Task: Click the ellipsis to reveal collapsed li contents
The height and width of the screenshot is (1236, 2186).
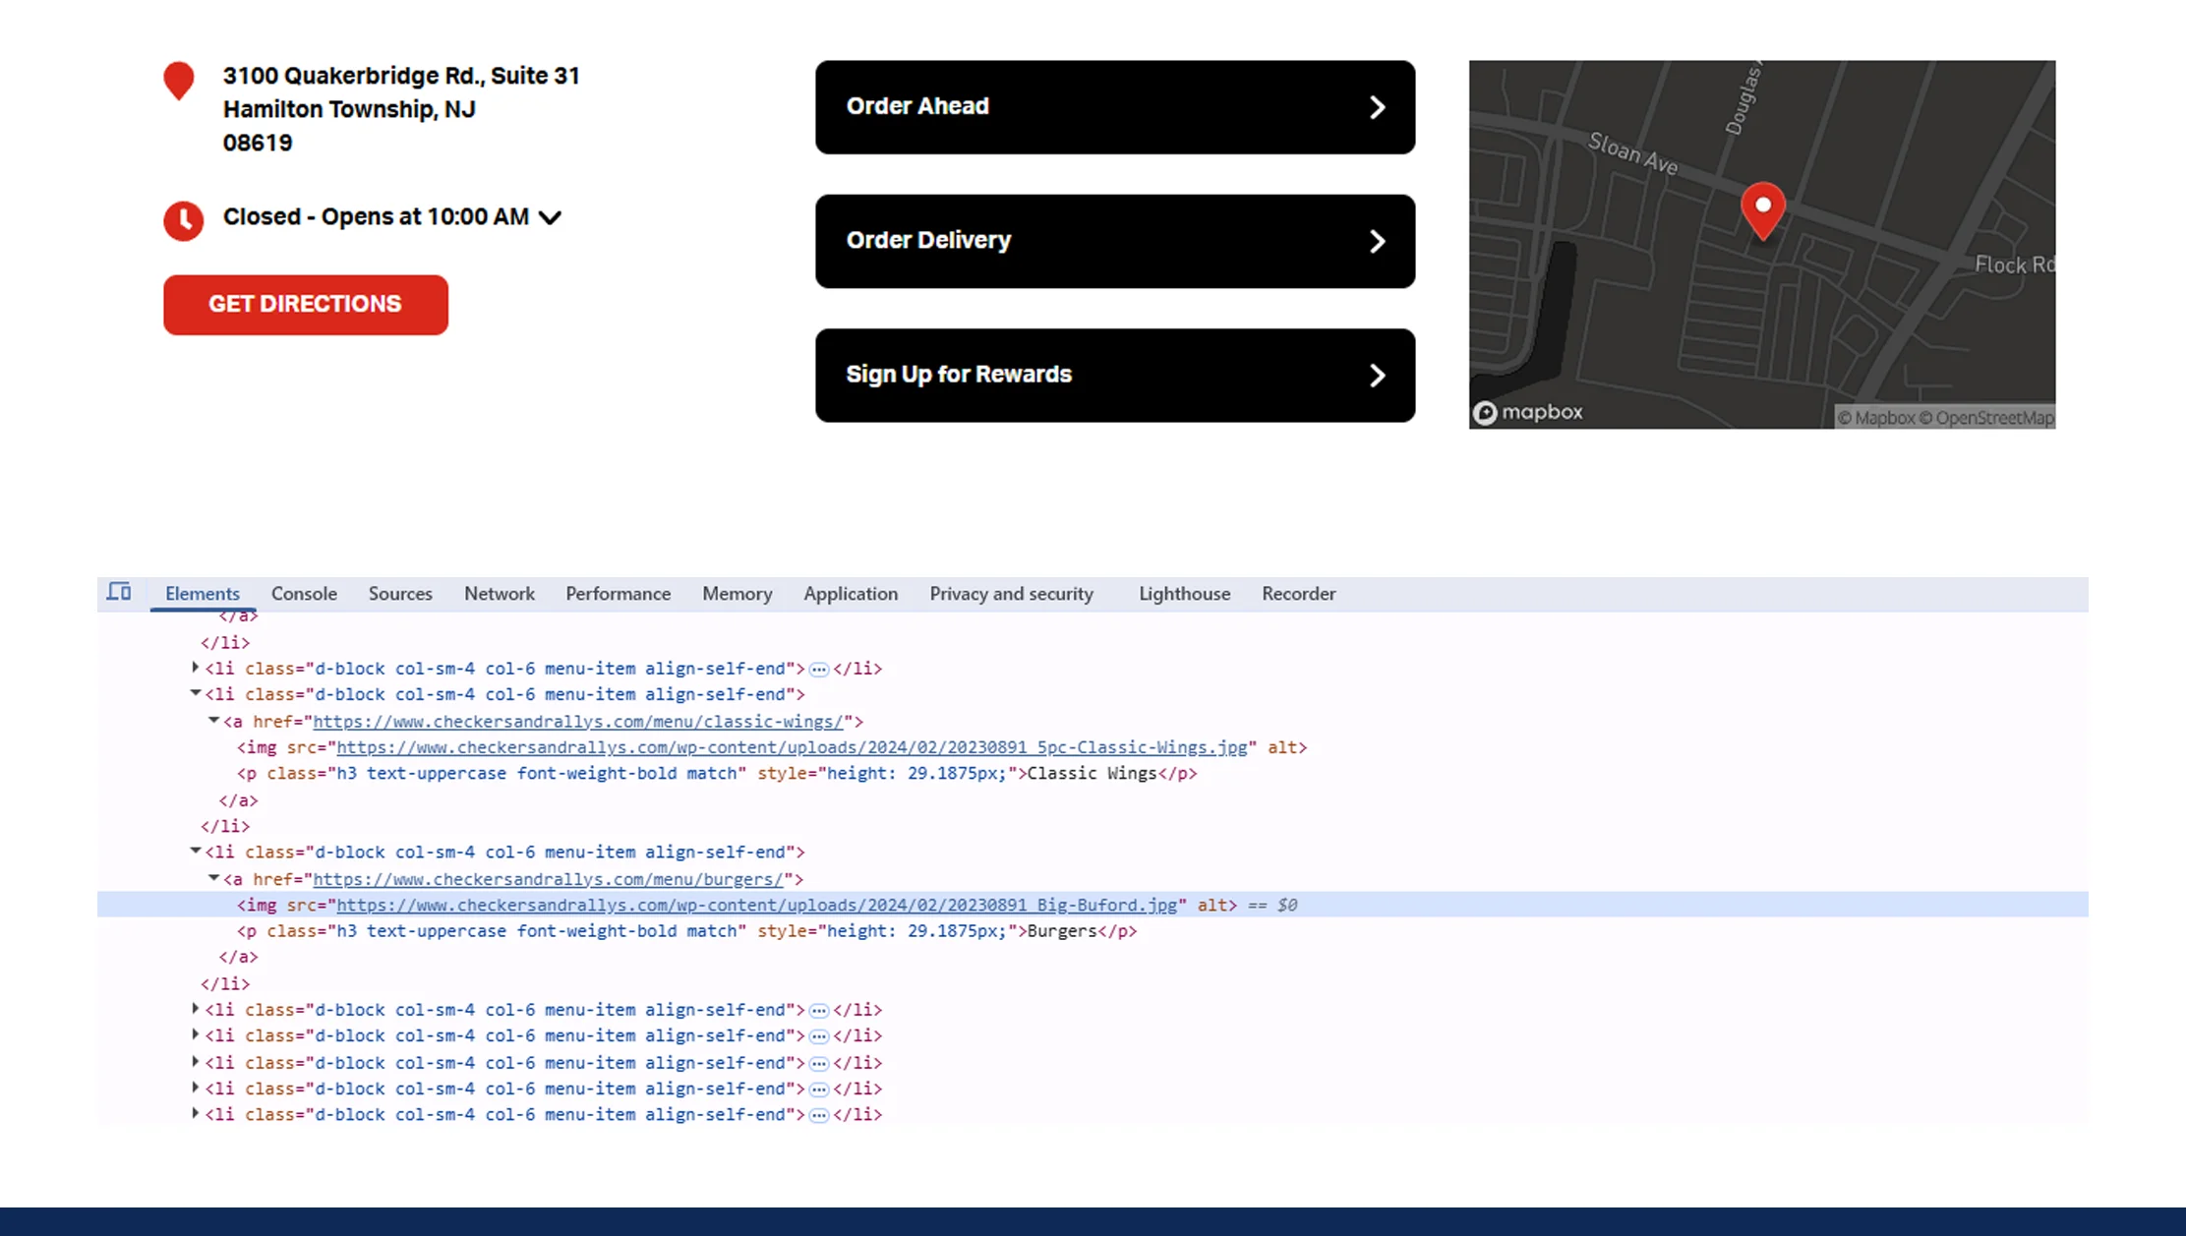Action: click(x=819, y=668)
